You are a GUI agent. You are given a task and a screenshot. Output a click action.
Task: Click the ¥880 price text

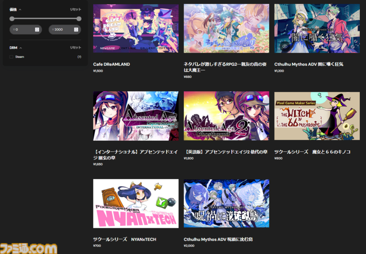188,77
